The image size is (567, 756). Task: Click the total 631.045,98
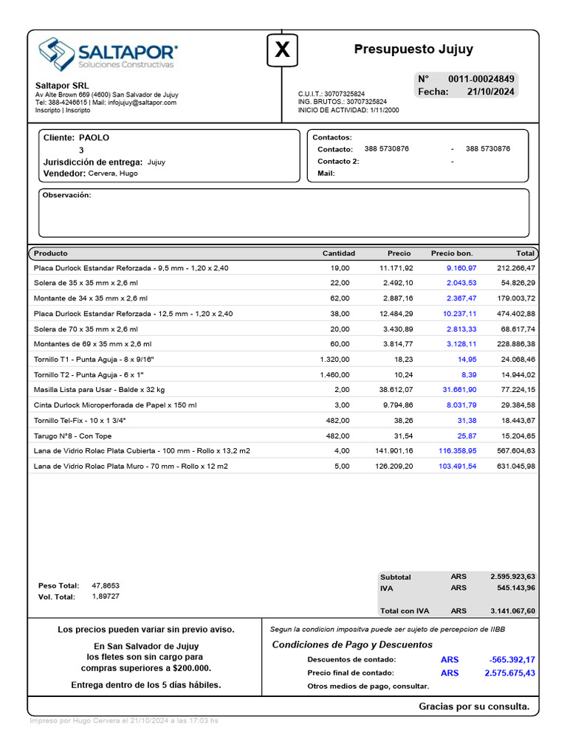[x=516, y=467]
